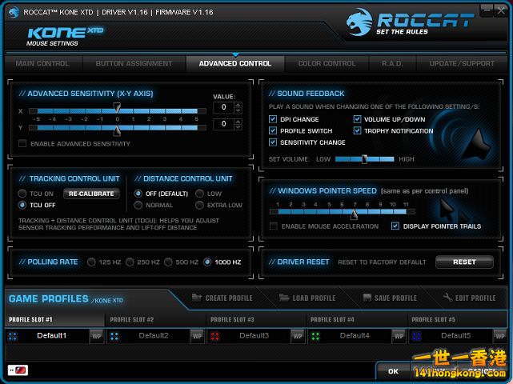Click the WP button for Default2
The width and height of the screenshot is (513, 384).
point(197,336)
